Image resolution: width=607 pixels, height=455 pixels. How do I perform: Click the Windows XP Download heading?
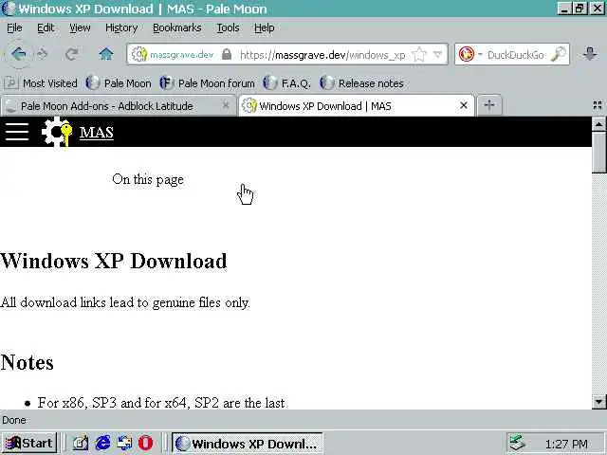click(114, 261)
